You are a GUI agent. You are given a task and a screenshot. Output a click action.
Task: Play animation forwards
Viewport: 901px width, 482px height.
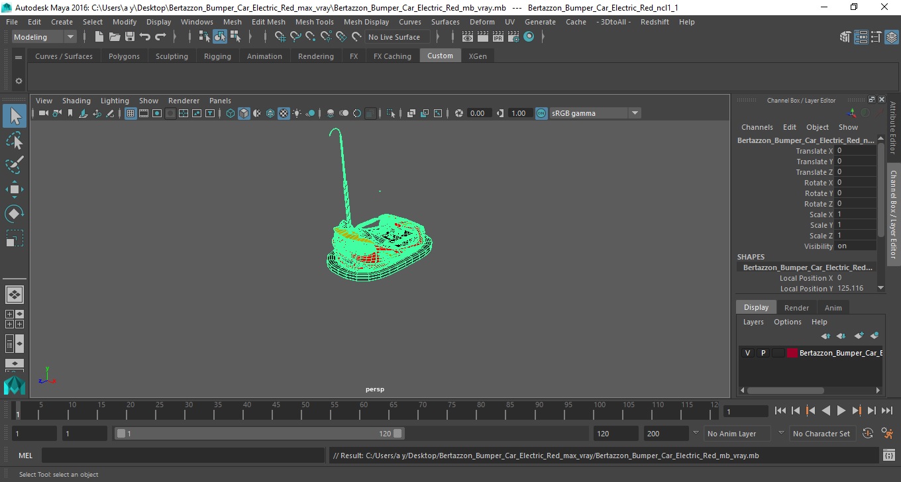(841, 410)
